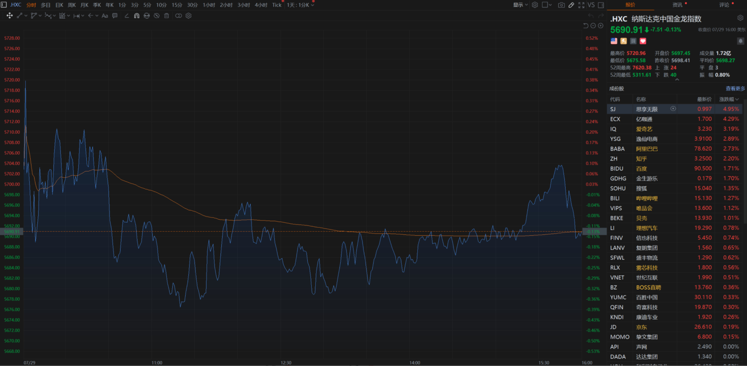747x366 pixels.
Task: Select the range measure tool
Action: [76, 16]
